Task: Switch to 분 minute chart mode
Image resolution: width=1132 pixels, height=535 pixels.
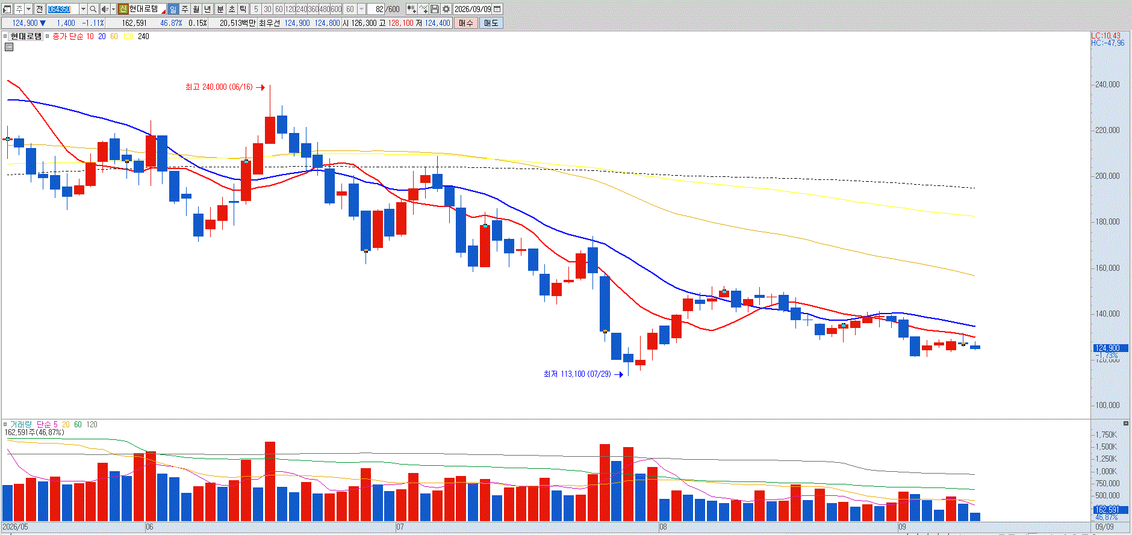Action: 220,9
